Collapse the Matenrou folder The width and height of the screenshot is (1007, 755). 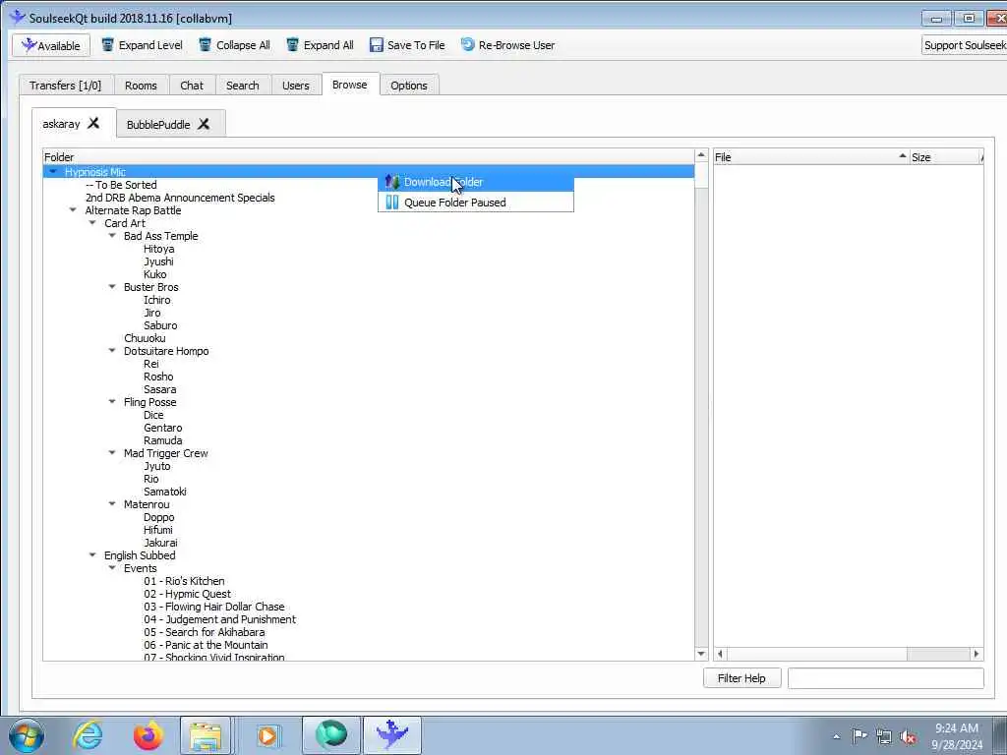coord(112,504)
